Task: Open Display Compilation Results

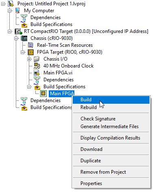Action: (x=111, y=138)
